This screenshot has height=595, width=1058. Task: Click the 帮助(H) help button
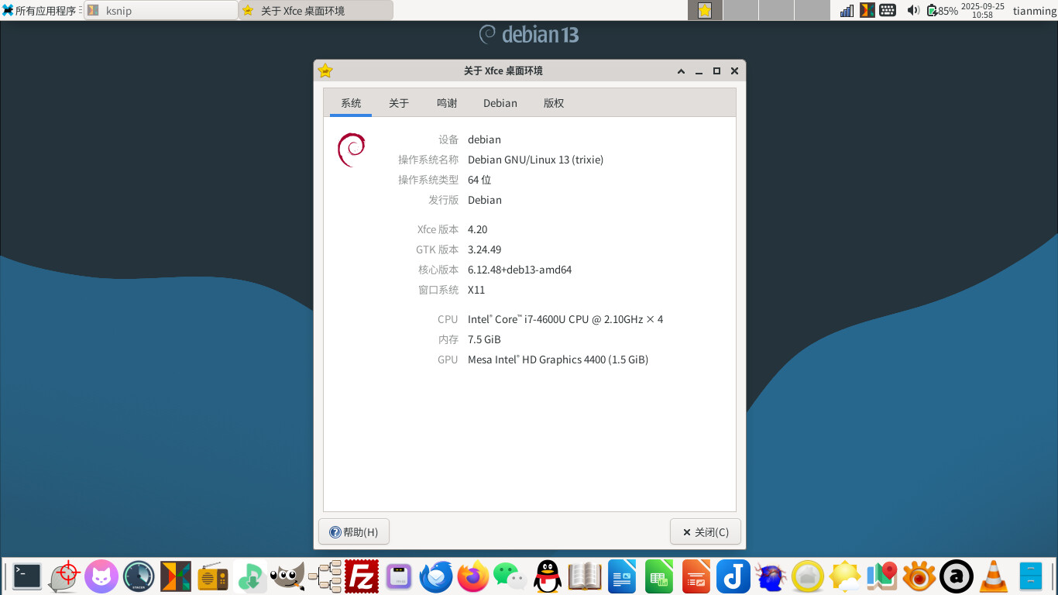coord(354,532)
